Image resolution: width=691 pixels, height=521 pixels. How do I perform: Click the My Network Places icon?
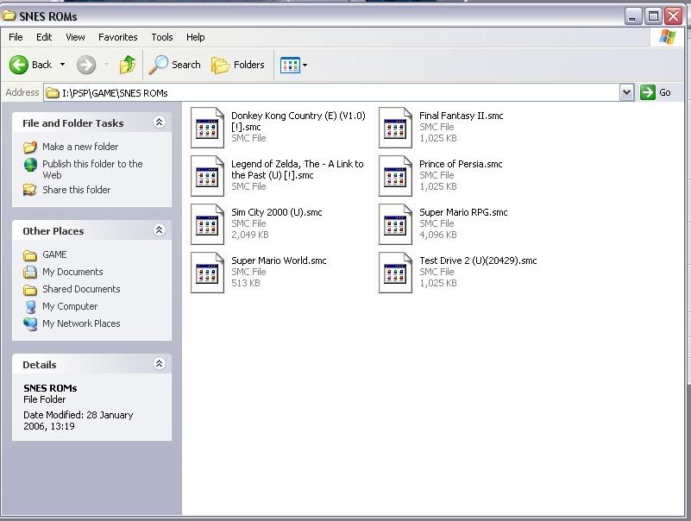pyautogui.click(x=30, y=324)
